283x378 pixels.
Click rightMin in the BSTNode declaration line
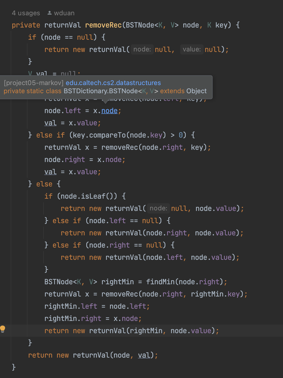tap(118, 282)
